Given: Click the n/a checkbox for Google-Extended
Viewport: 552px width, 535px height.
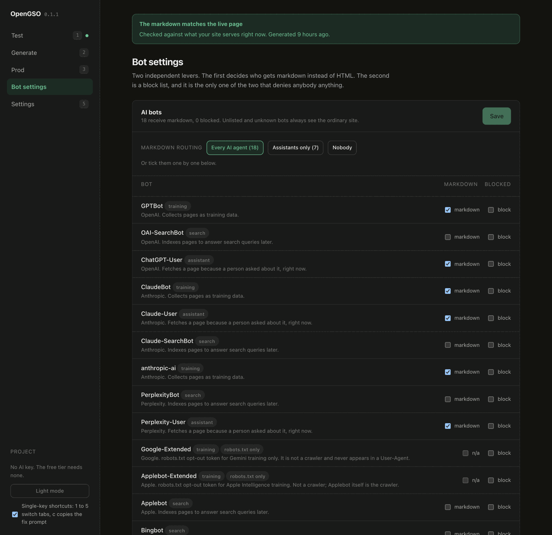Looking at the screenshot, I should (x=465, y=453).
